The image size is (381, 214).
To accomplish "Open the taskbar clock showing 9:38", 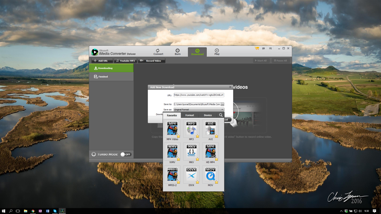I will tap(367, 211).
